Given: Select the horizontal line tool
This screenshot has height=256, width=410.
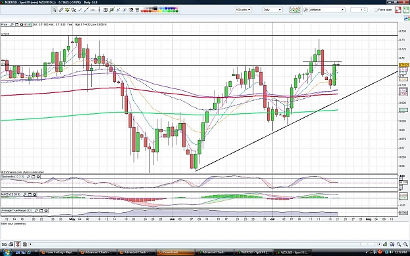Looking at the screenshot, I should coord(92,10).
